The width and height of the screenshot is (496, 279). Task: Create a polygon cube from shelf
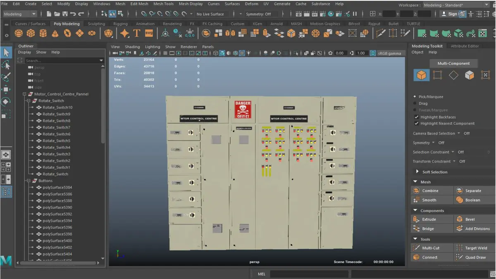pyautogui.click(x=31, y=33)
